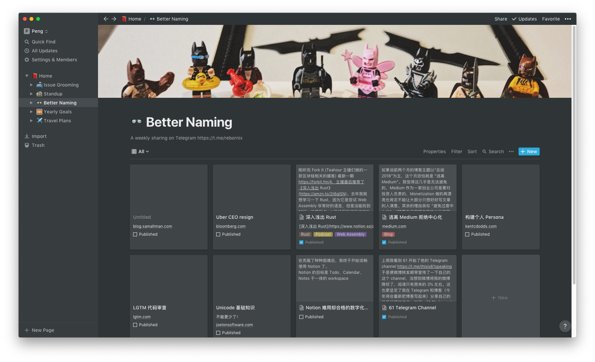Check Published on Uber CEO resign card

(x=218, y=234)
